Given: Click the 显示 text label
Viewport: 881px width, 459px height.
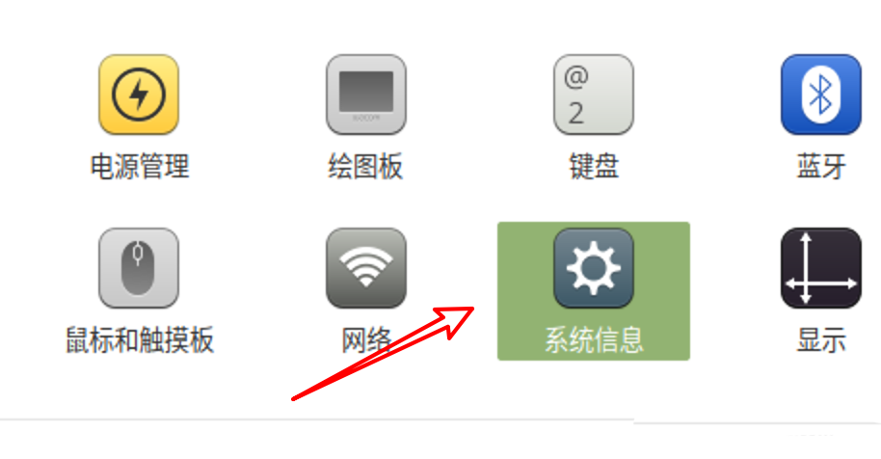Looking at the screenshot, I should tap(821, 339).
